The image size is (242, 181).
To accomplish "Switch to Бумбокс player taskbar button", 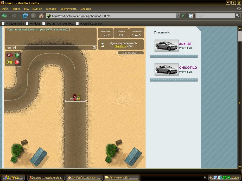I will (x=84, y=177).
